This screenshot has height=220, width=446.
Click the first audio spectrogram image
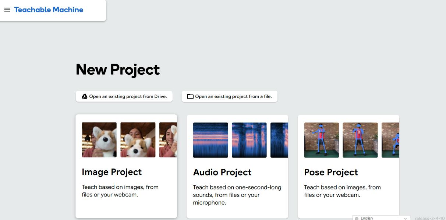pyautogui.click(x=210, y=140)
